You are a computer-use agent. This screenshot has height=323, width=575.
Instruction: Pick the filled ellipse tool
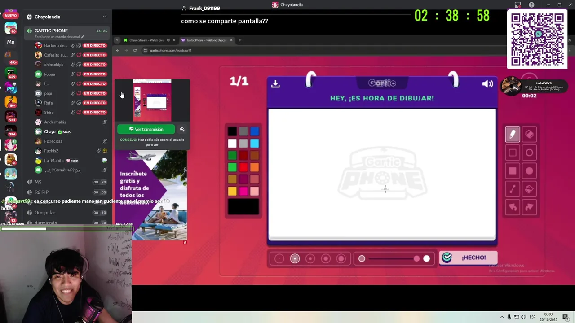point(529,171)
